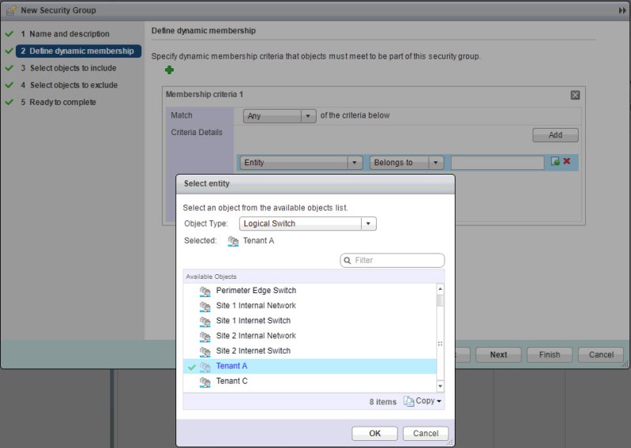The width and height of the screenshot is (631, 448).
Task: Click the Add criteria button
Action: point(555,135)
